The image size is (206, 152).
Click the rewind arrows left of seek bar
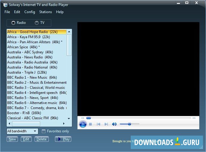83,118
